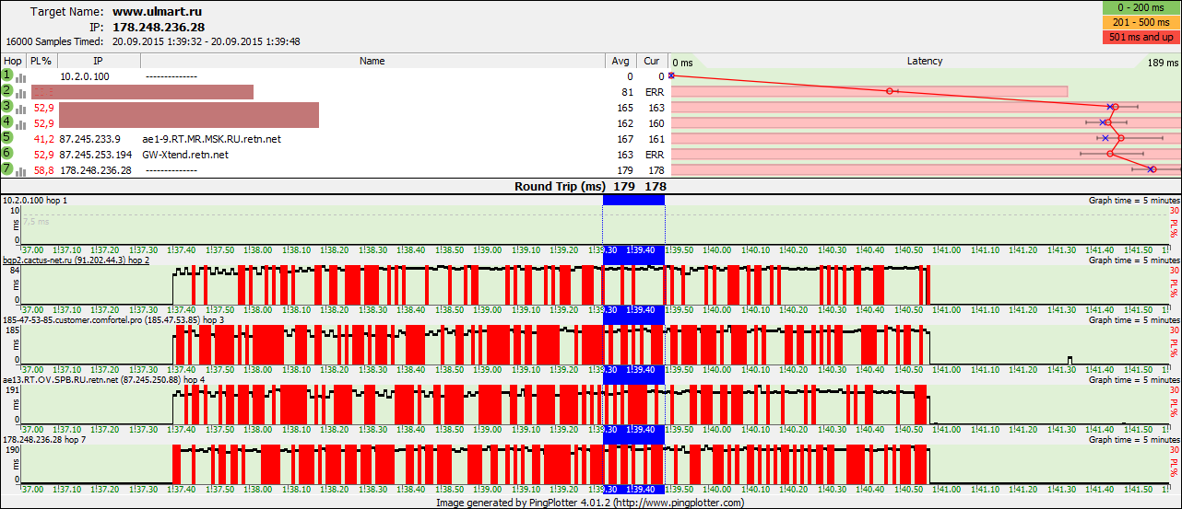
Task: Click the Name column header
Action: coord(372,61)
